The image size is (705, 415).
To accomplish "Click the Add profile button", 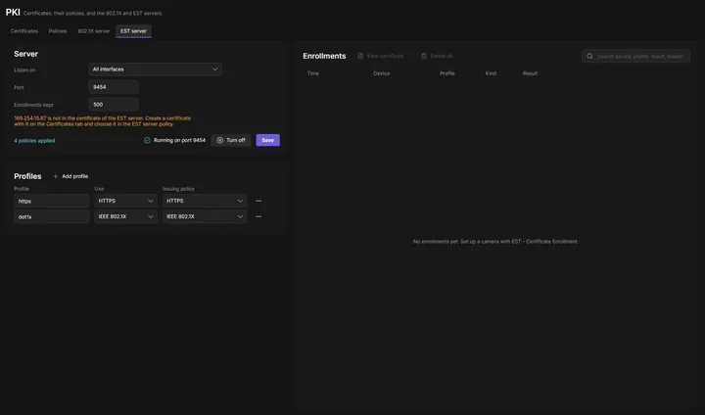I will [70, 176].
